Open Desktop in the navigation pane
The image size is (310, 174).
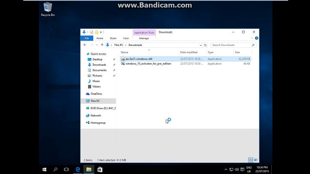pyautogui.click(x=97, y=59)
